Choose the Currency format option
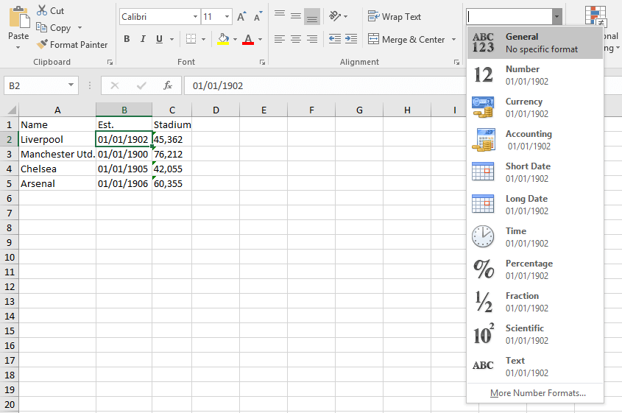The image size is (622, 413). pos(535,107)
